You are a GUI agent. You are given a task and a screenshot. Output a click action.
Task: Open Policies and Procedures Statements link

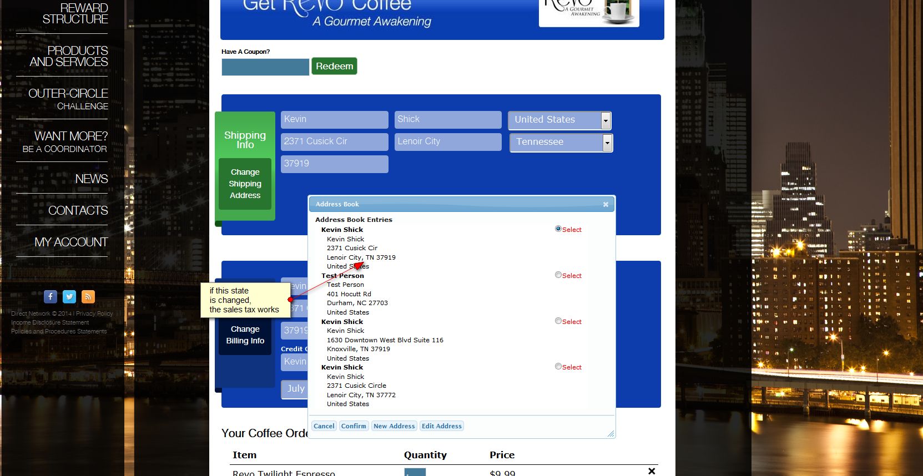click(59, 331)
